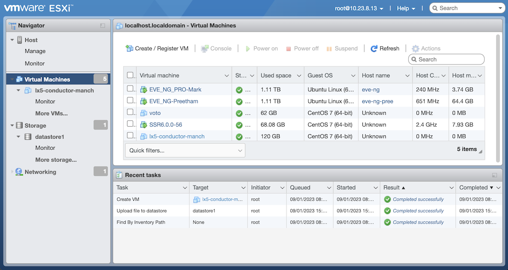Viewport: 508px width, 270px height.
Task: Select the SSR6.0.0-56 VM checkbox
Action: 130,124
